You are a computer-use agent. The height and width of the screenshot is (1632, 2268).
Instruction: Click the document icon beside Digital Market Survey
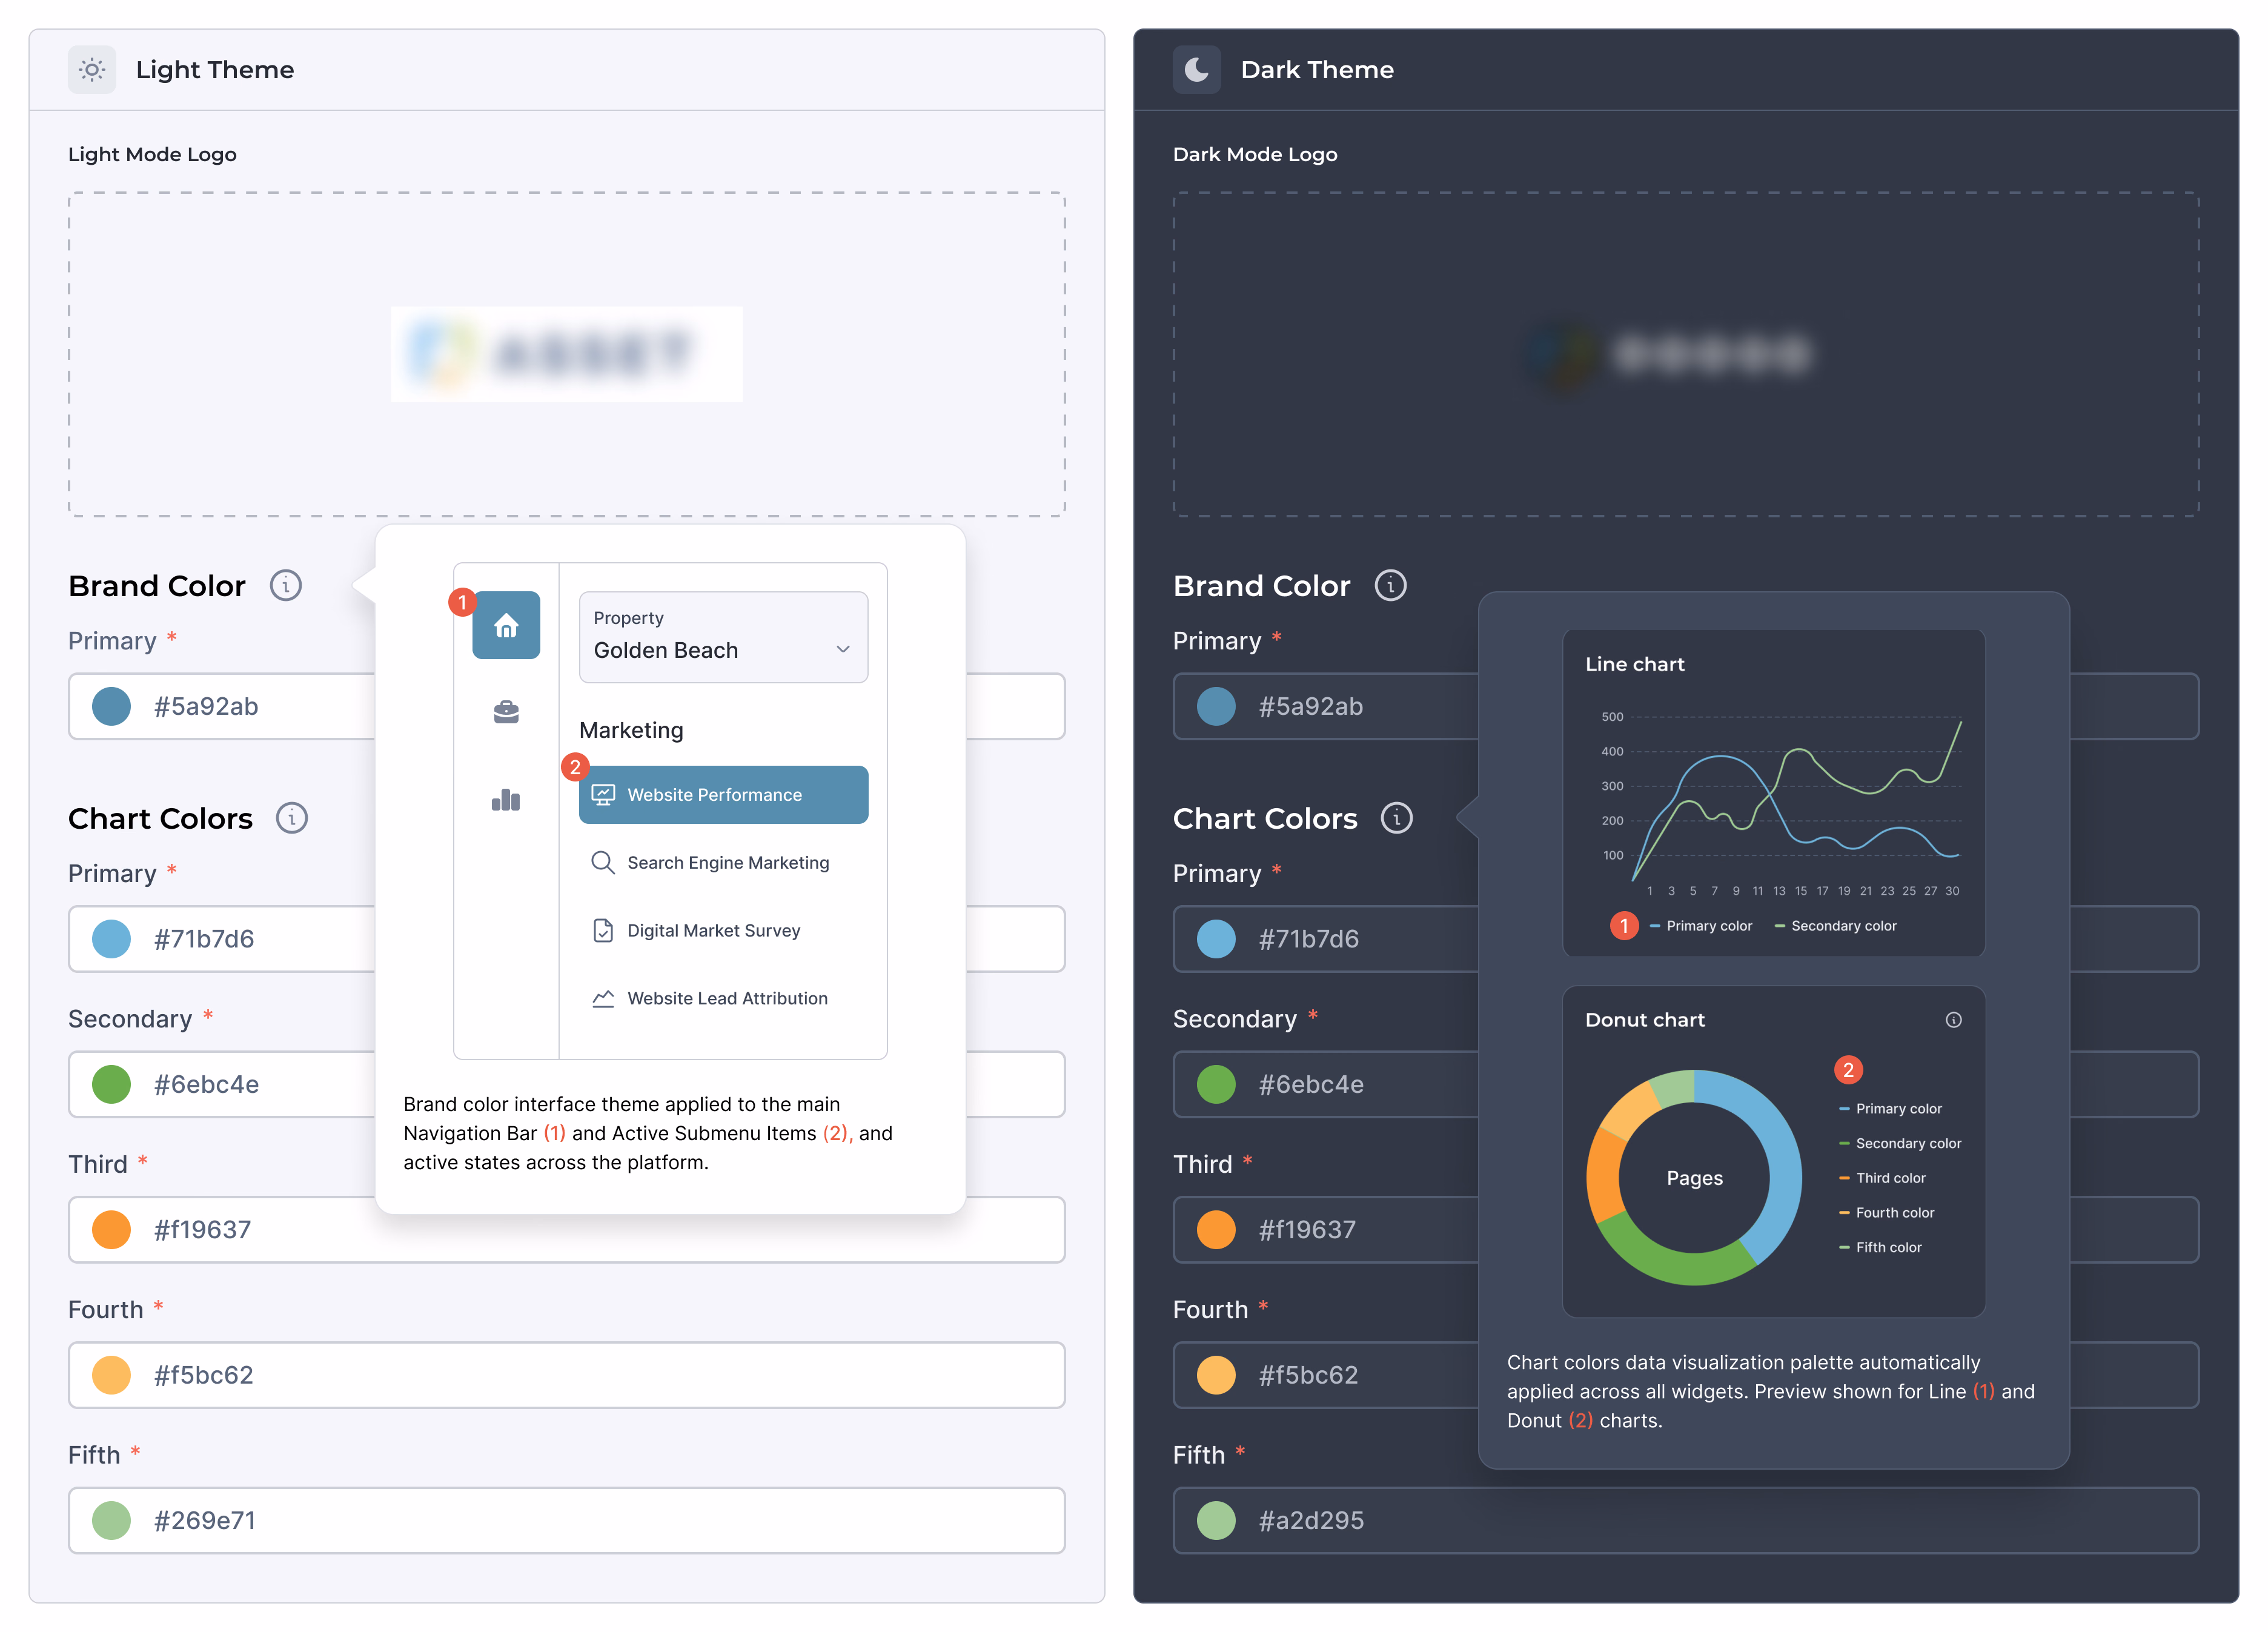(x=603, y=930)
